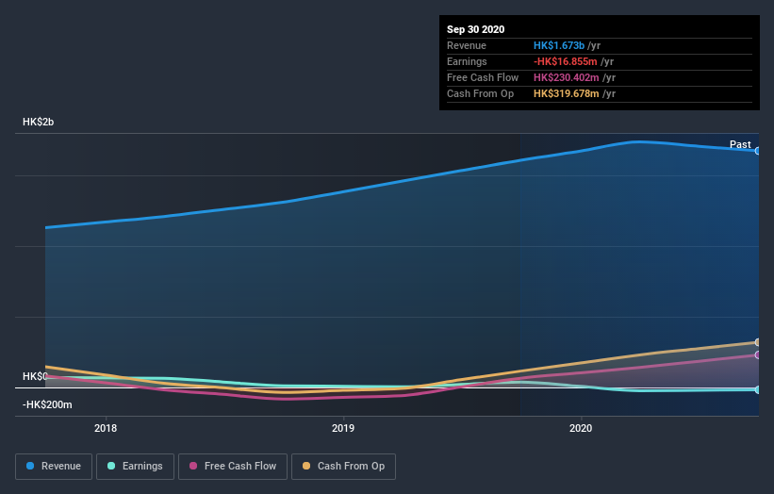This screenshot has width=774, height=494.
Task: Click the HK$319.678m cash from op value
Action: [567, 93]
